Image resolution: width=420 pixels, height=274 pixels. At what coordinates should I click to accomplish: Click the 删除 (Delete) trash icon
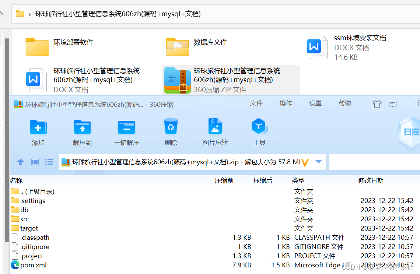[171, 126]
